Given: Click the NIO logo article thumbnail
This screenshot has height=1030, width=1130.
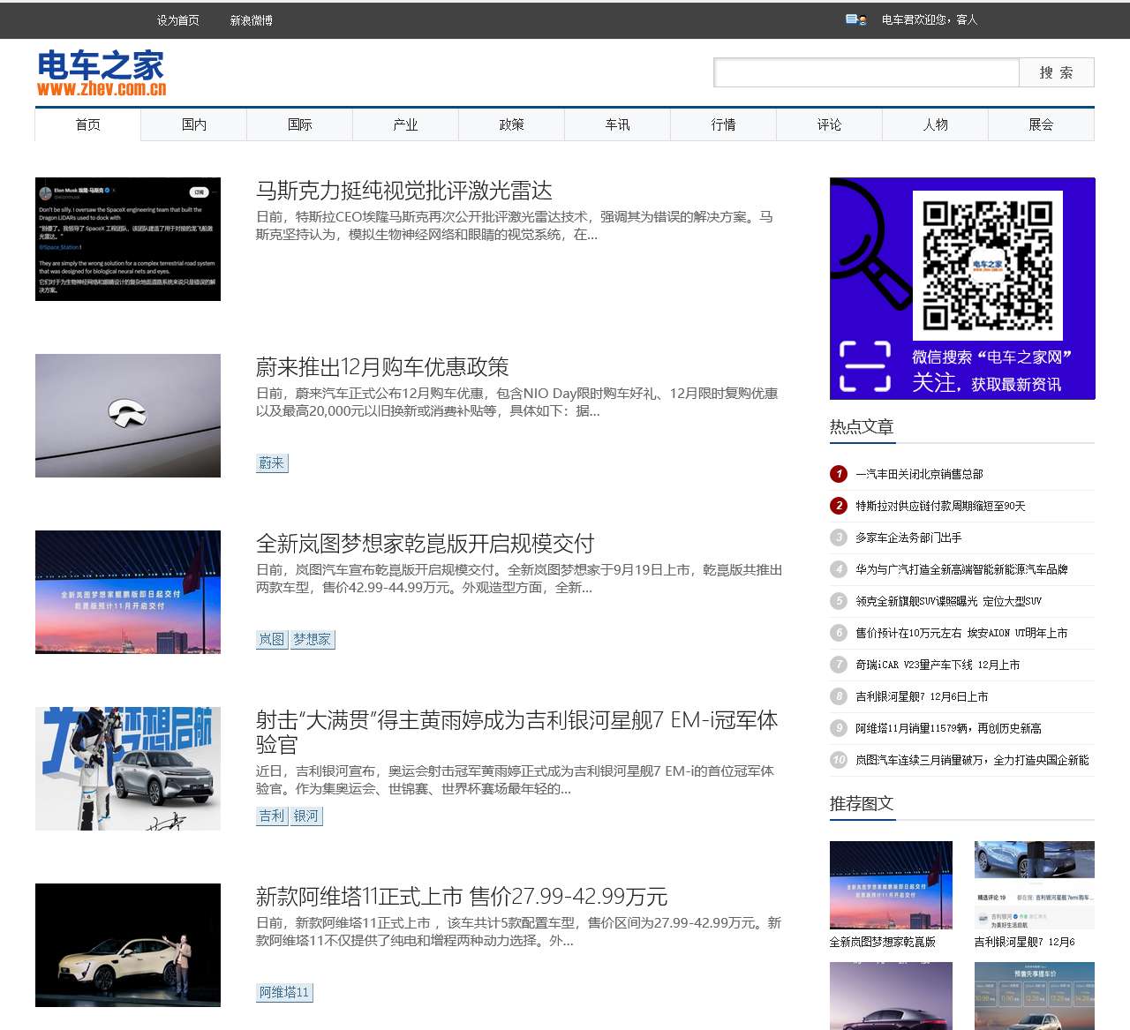Looking at the screenshot, I should coord(128,416).
